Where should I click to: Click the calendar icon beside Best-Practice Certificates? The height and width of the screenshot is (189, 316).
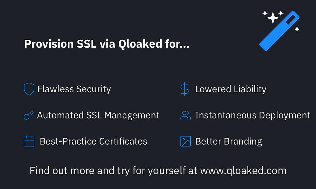tap(29, 141)
